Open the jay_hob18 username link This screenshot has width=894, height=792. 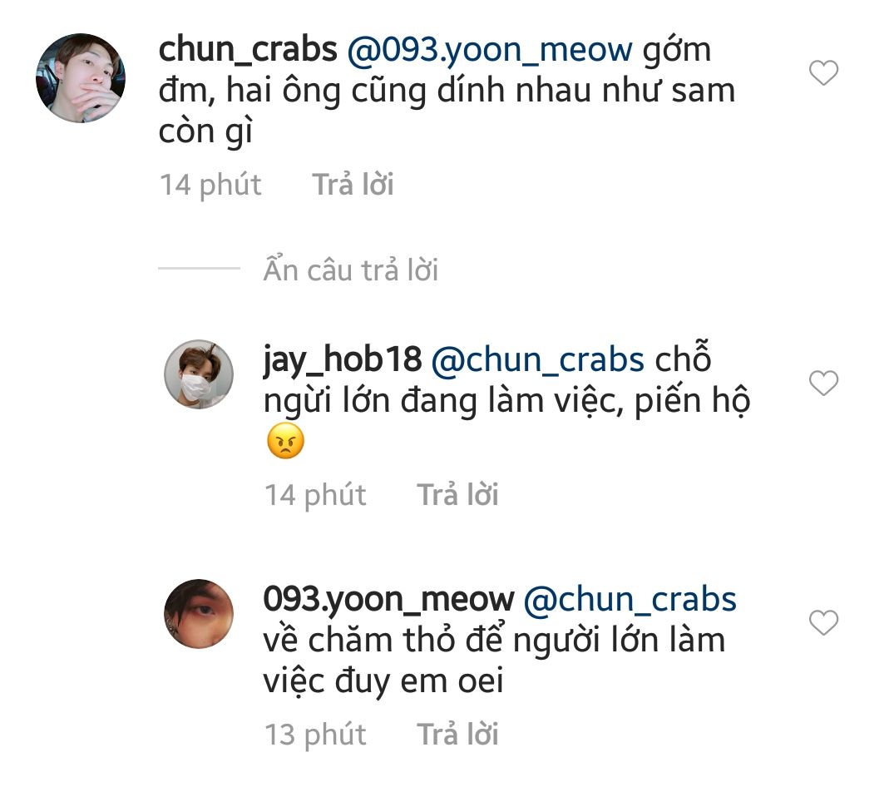(343, 360)
